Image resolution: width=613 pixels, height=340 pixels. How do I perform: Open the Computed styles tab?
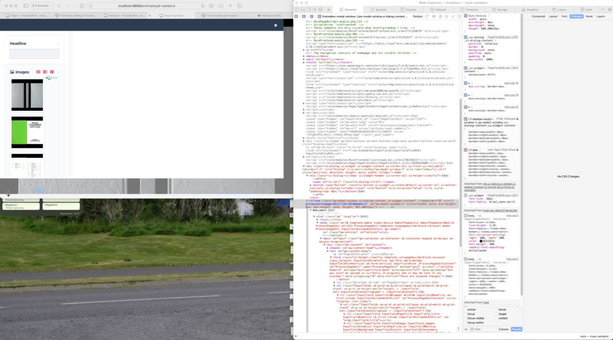click(x=538, y=17)
